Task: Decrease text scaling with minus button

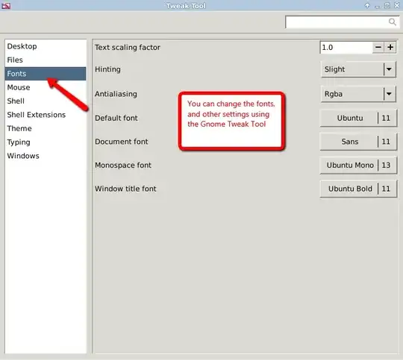Action: 378,47
